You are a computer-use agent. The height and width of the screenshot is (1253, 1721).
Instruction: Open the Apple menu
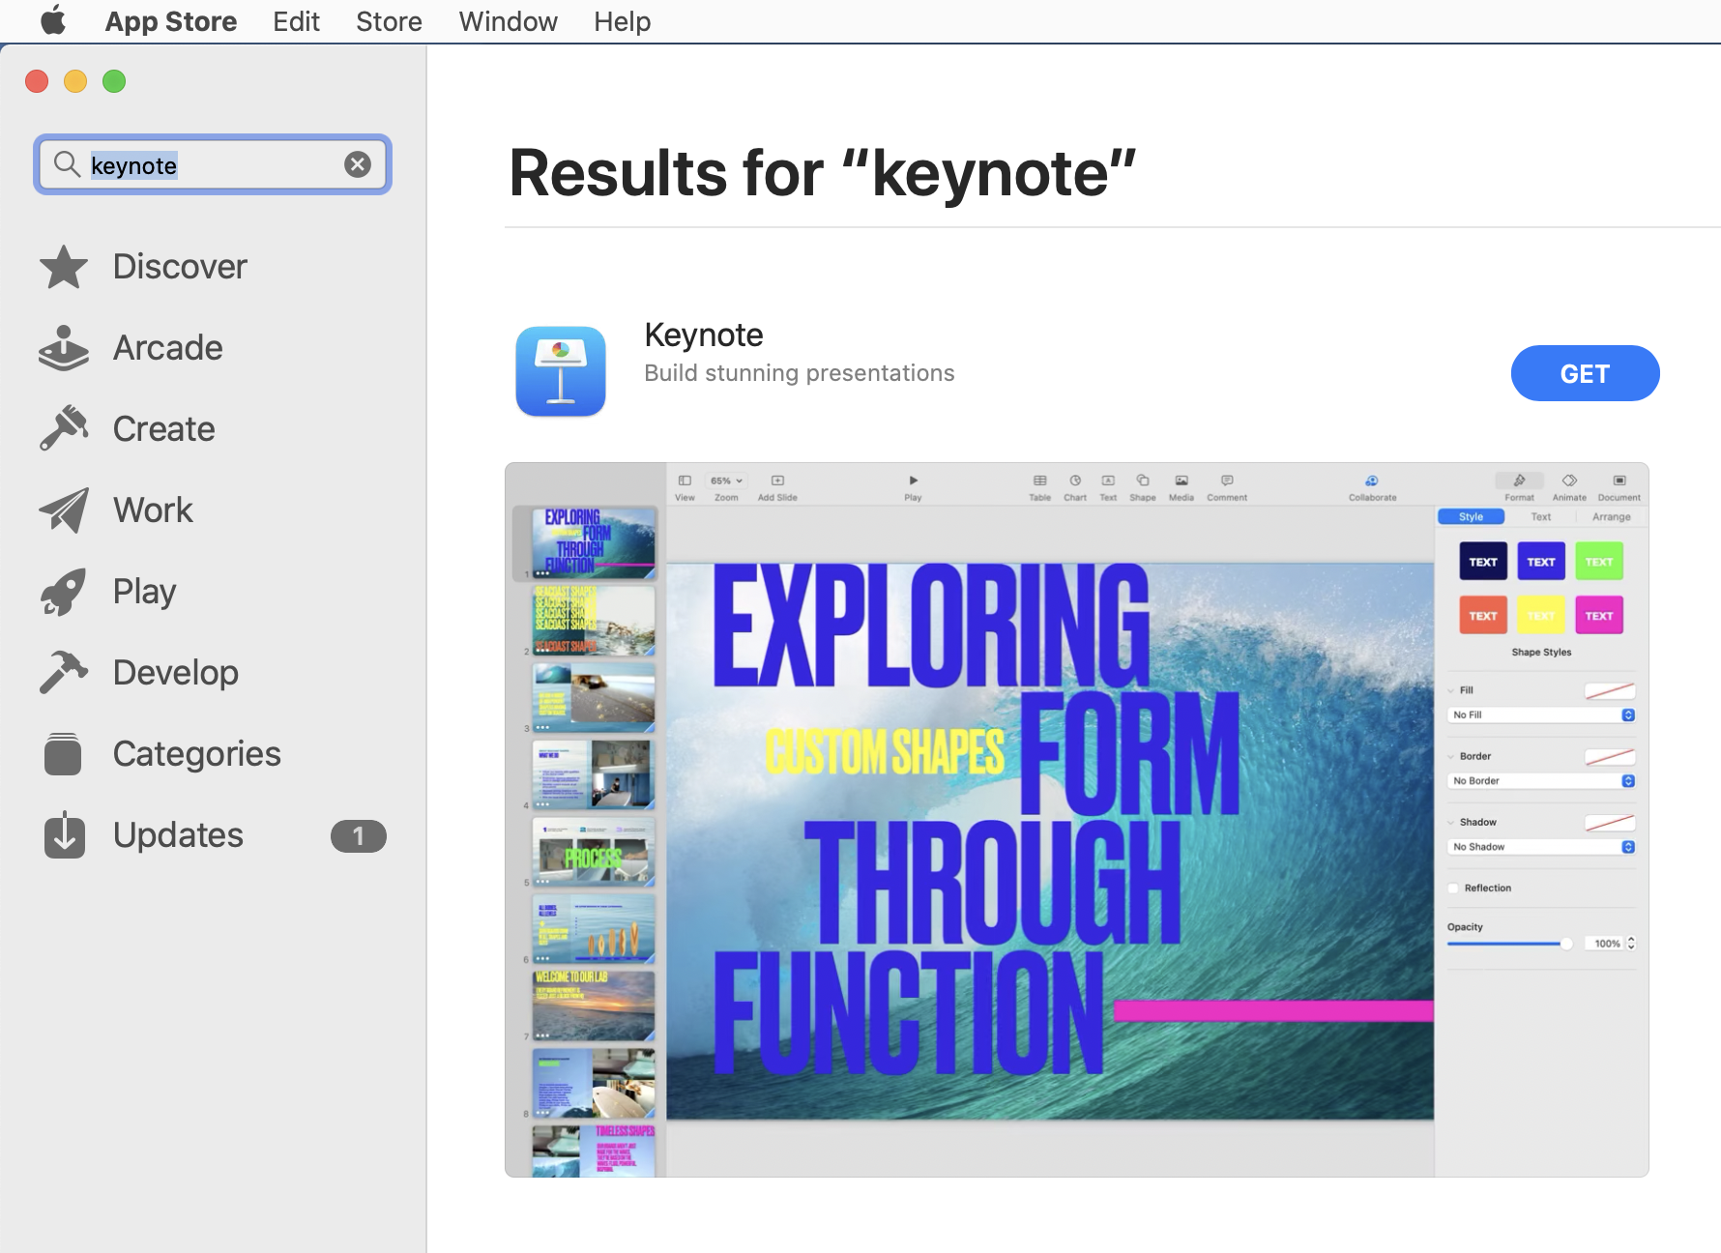tap(52, 20)
